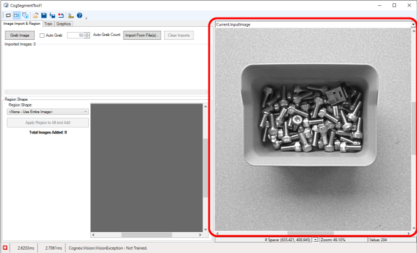Click the Run/loop tool icon in toolbar
The height and width of the screenshot is (253, 417).
click(8, 16)
